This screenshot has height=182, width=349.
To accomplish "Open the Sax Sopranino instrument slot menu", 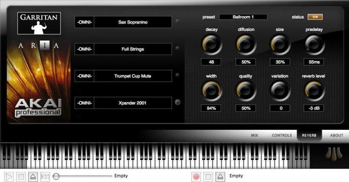I will pos(133,22).
